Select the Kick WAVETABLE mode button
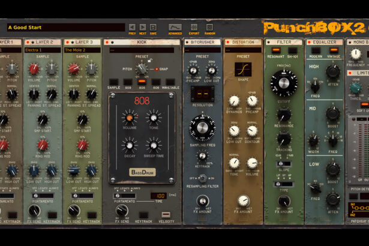369x246 pixels. (170, 82)
